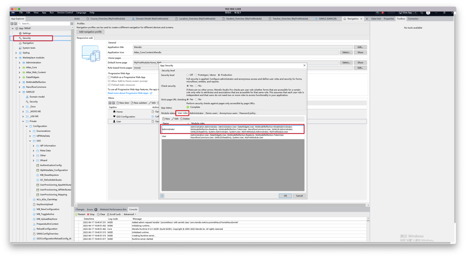The width and height of the screenshot is (466, 257).
Task: Select the Home menu row
Action: click(133, 111)
